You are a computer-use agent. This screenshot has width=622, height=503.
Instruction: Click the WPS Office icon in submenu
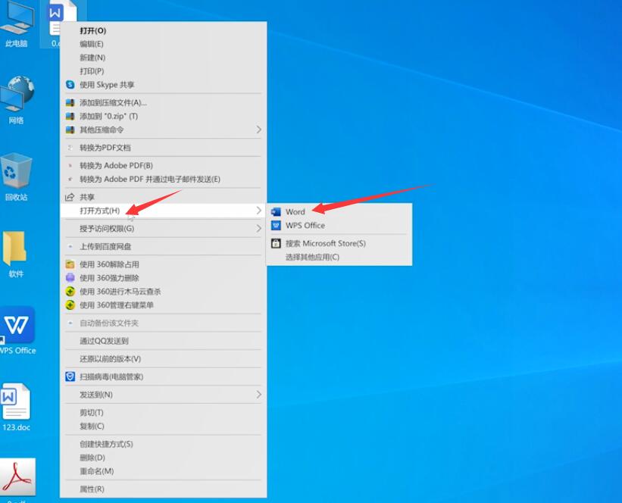276,225
